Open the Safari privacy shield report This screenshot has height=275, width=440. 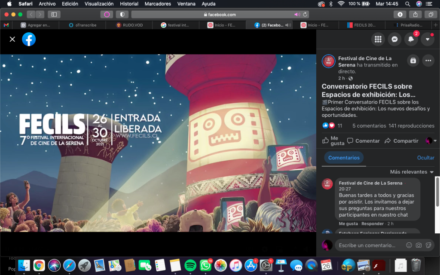tap(122, 14)
